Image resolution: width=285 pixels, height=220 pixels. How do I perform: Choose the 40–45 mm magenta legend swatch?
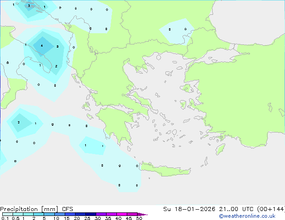tap(122, 214)
